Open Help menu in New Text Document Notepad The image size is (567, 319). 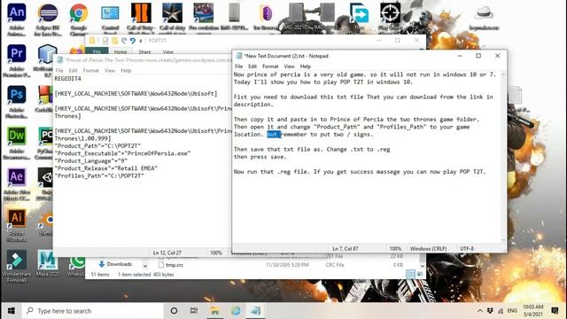(305, 66)
